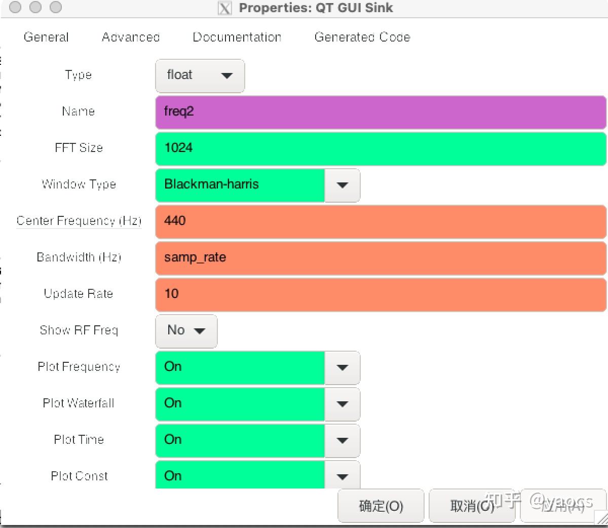Open the Type dropdown showing float
608x528 pixels.
[x=200, y=76]
